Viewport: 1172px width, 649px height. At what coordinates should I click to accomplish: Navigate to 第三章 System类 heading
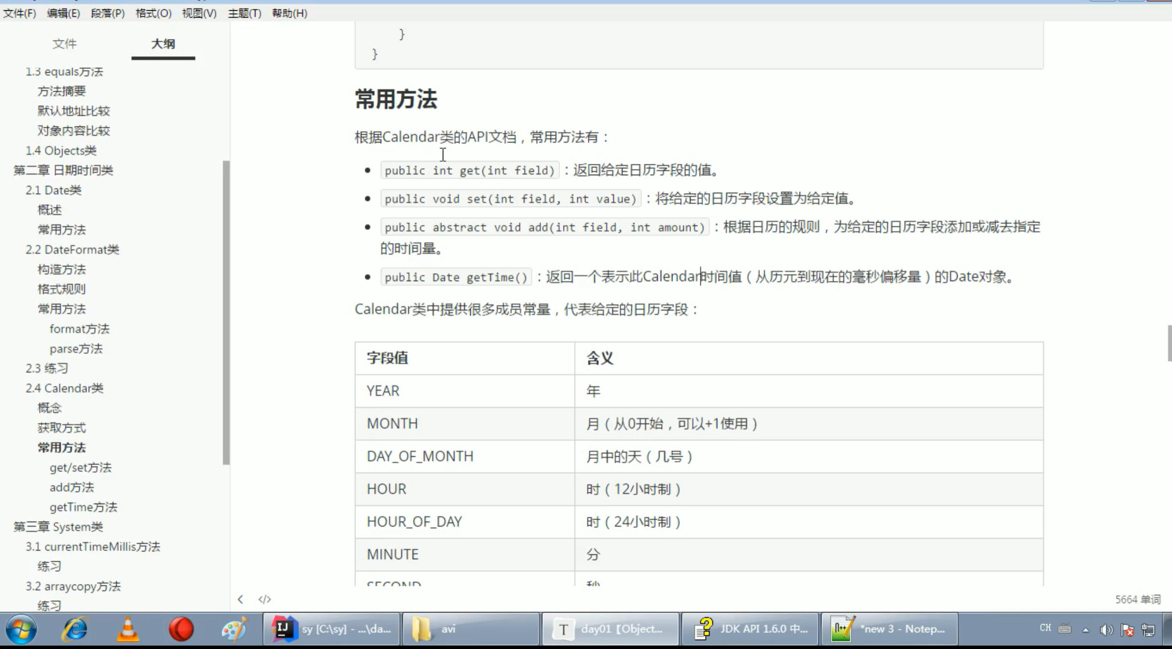tap(58, 527)
